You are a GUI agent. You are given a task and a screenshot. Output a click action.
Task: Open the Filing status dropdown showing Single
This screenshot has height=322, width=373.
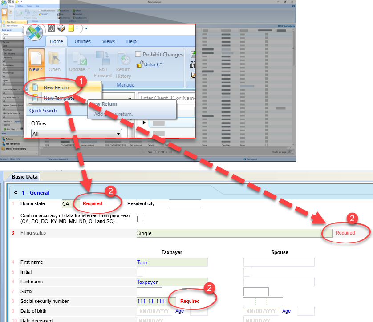(235, 233)
